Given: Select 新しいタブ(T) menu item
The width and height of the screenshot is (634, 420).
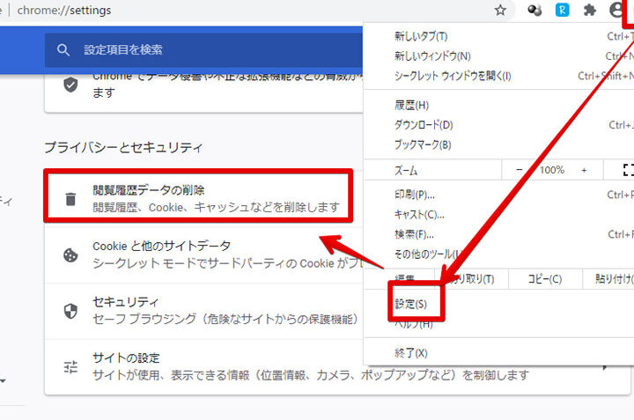Looking at the screenshot, I should 421,36.
